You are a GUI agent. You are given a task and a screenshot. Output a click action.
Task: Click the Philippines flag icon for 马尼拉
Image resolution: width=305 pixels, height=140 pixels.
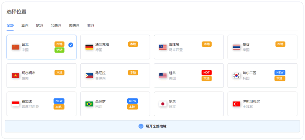(x=89, y=76)
